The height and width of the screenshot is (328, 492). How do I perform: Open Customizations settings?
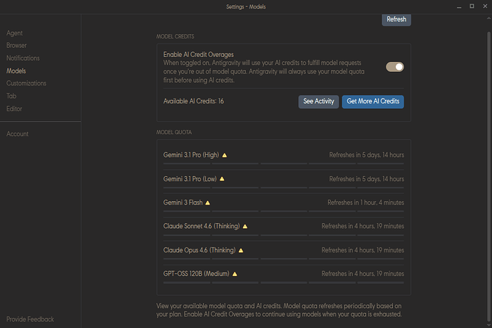click(x=26, y=83)
